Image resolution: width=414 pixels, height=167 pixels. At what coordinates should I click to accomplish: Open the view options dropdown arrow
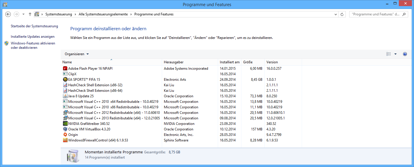(x=396, y=54)
